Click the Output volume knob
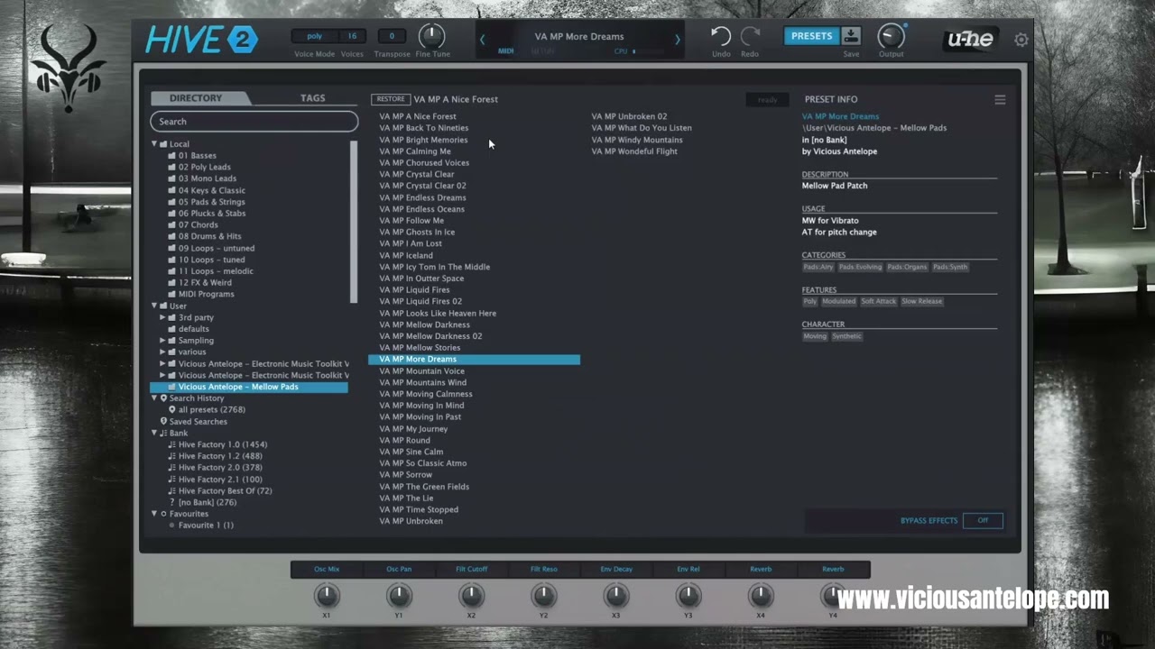 [891, 36]
